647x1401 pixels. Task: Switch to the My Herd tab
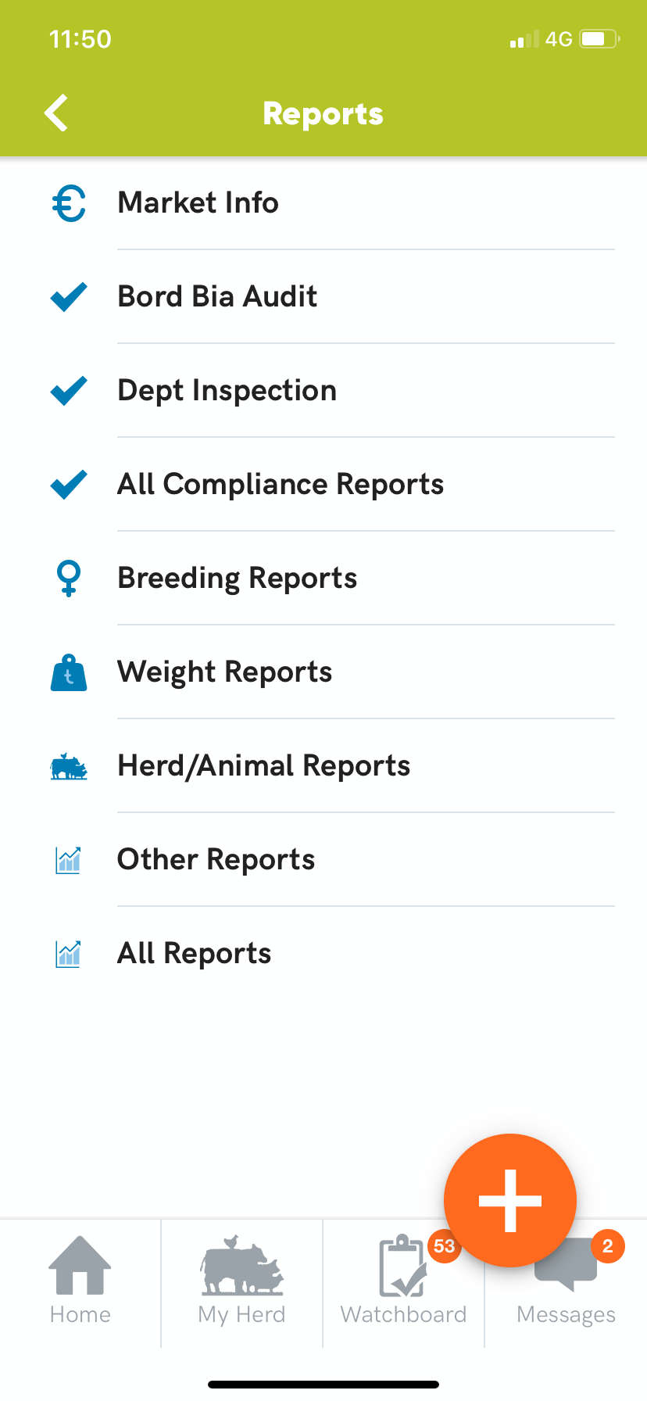241,1282
